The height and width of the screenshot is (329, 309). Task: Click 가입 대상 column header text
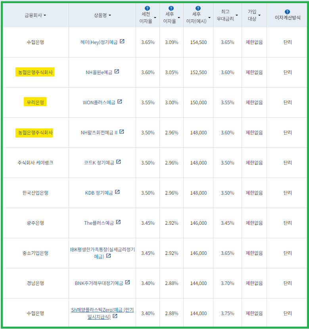[x=252, y=15]
